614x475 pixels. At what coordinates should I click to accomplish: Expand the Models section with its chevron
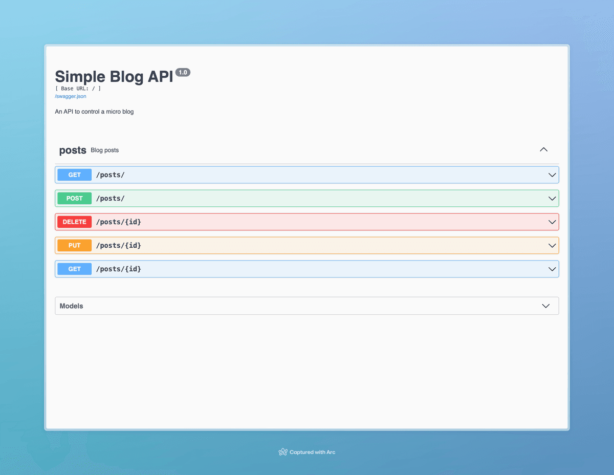tap(545, 306)
